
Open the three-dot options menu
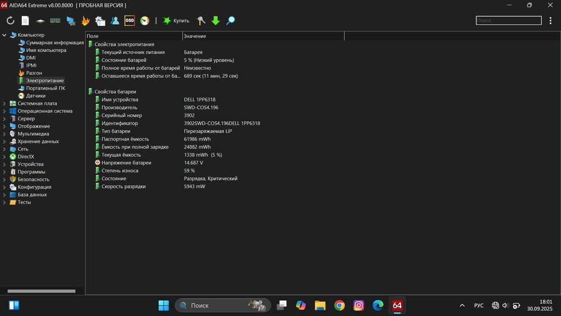pyautogui.click(x=550, y=21)
